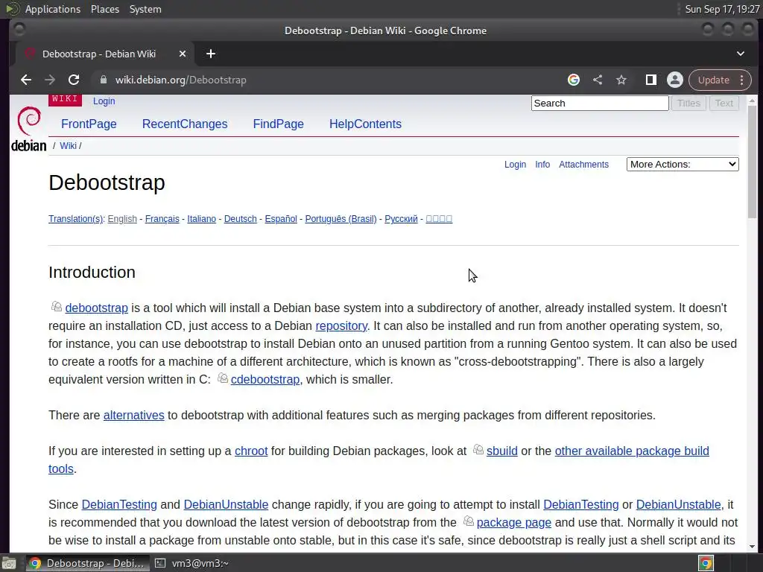Open the alternatives link
This screenshot has width=763, height=572.
click(134, 416)
